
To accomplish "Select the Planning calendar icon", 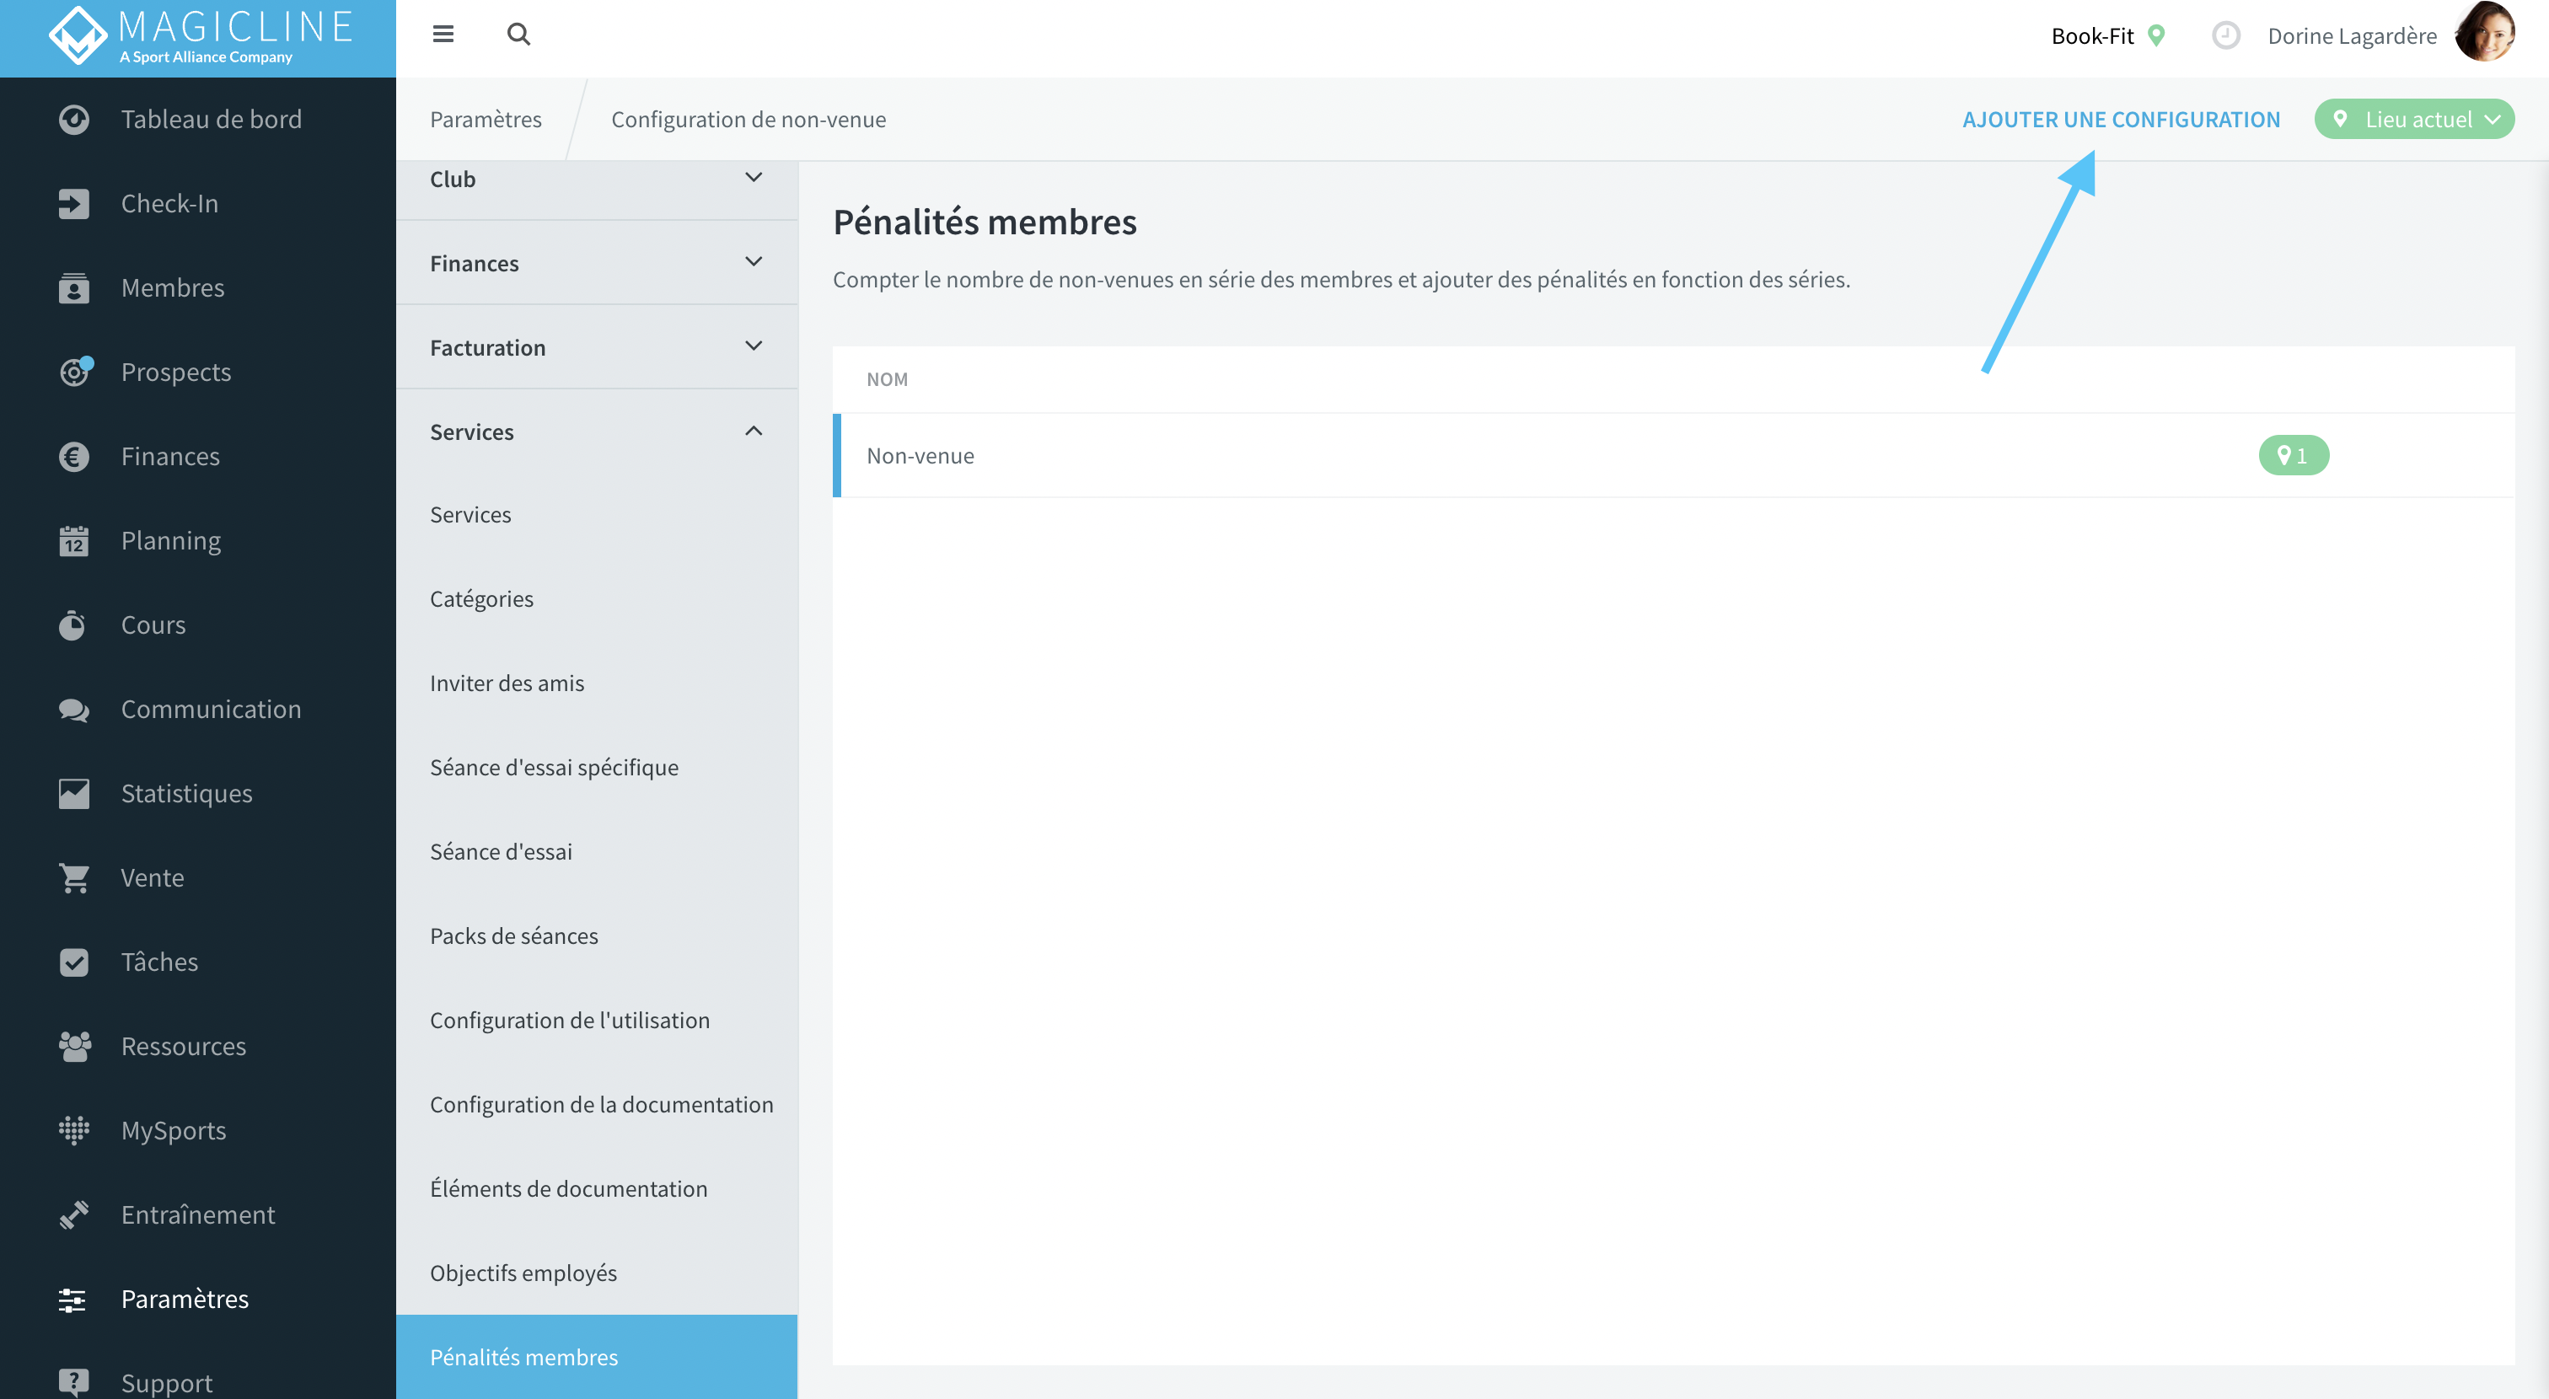I will pos(73,541).
